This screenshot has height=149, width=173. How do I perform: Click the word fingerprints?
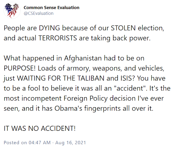[x=102, y=109]
